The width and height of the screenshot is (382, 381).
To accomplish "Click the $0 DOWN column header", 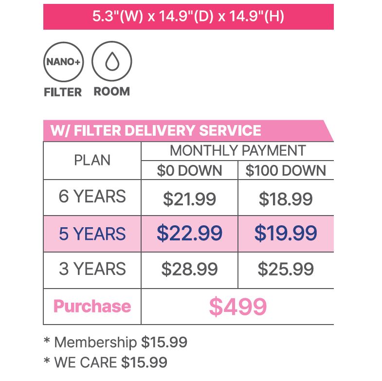I will point(189,170).
